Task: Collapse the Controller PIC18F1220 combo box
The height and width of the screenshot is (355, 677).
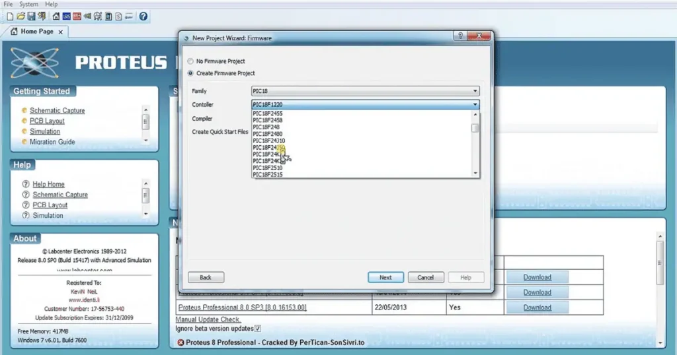Action: click(x=365, y=104)
